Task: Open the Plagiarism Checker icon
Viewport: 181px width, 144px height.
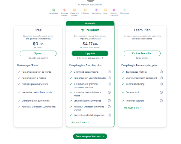Action: pos(74,10)
